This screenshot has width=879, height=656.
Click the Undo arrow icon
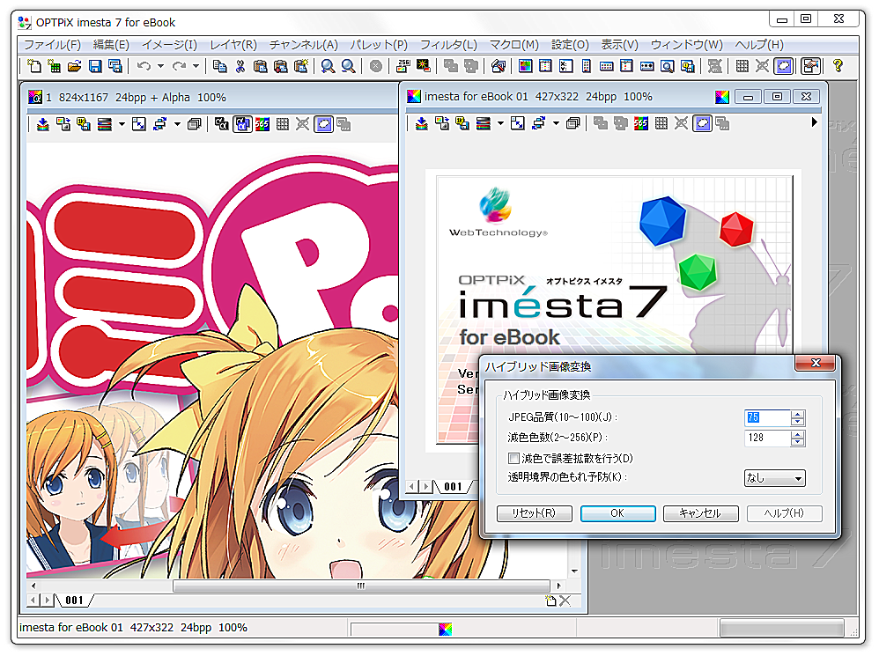tap(144, 66)
